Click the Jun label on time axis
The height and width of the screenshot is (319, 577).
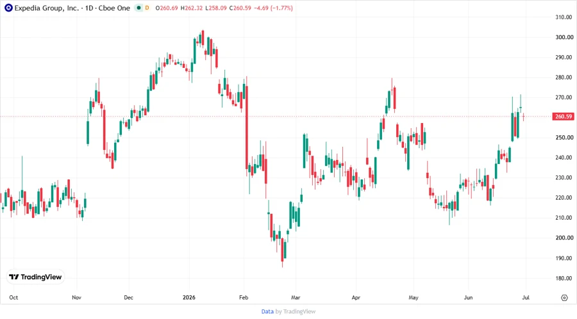[x=468, y=297]
